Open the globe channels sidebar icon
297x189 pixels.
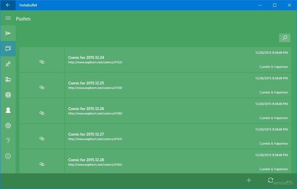[x=8, y=95]
